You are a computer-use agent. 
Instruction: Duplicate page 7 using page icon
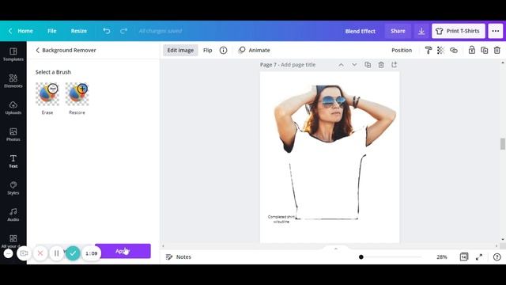tap(368, 65)
